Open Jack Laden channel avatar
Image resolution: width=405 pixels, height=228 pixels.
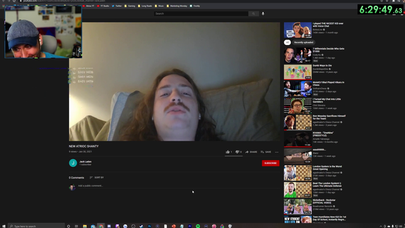click(x=73, y=163)
